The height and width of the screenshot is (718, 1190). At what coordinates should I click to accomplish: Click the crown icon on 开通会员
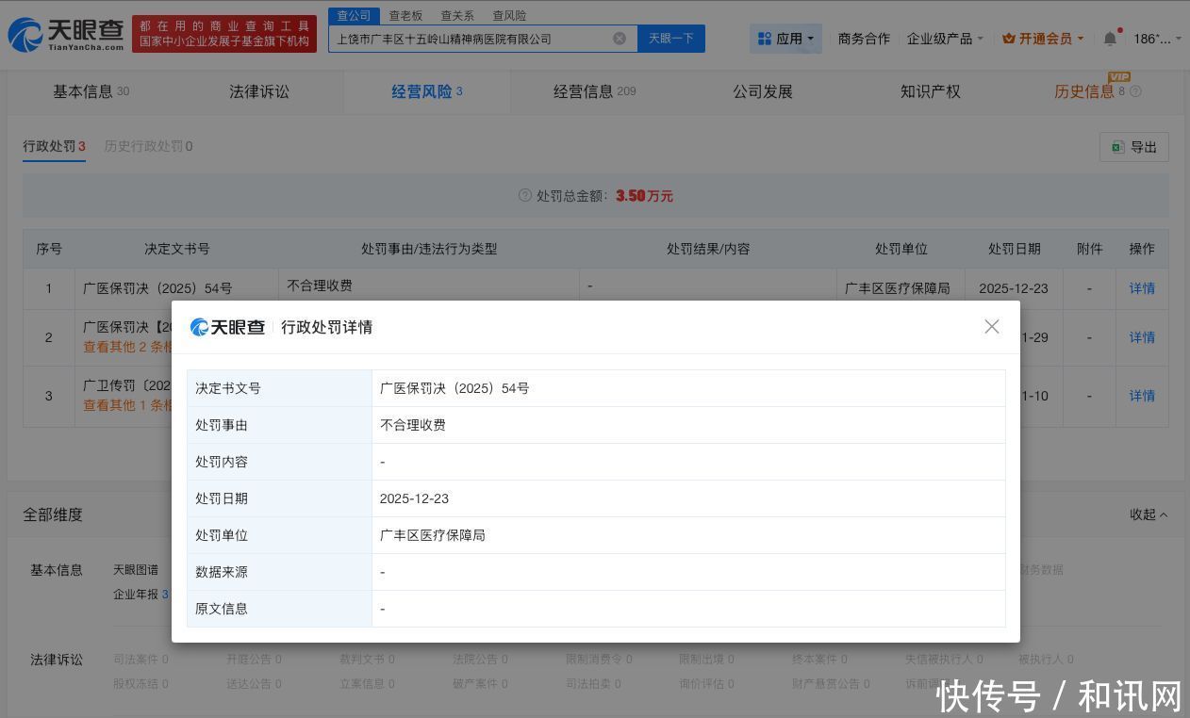(1008, 39)
